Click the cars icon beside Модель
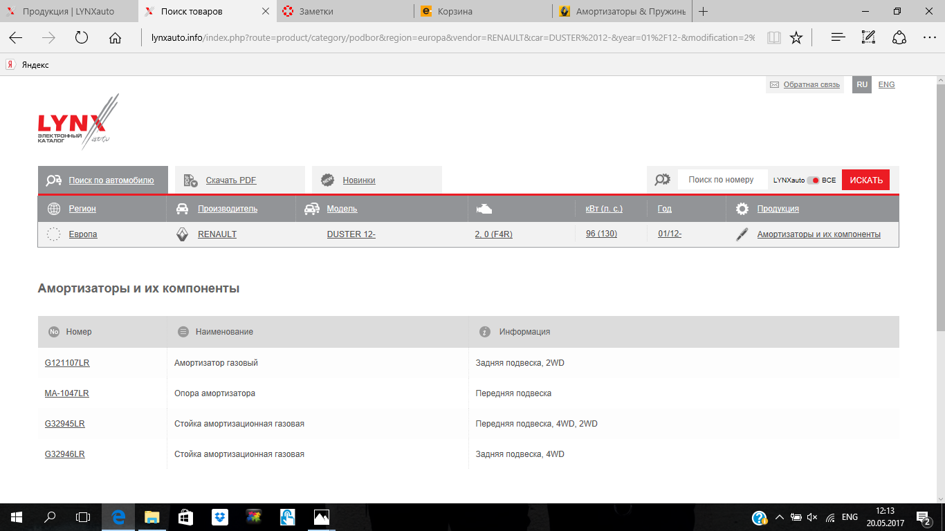The image size is (945, 531). pyautogui.click(x=312, y=209)
